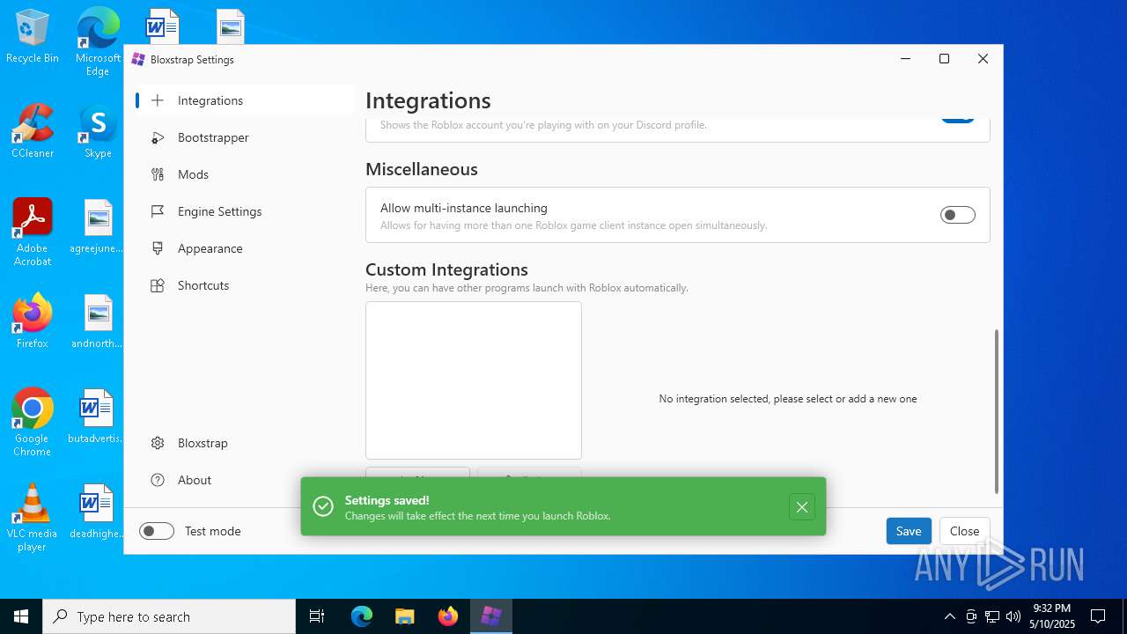The image size is (1127, 634).
Task: Select the Firefox desktop shortcut
Action: pos(33,321)
